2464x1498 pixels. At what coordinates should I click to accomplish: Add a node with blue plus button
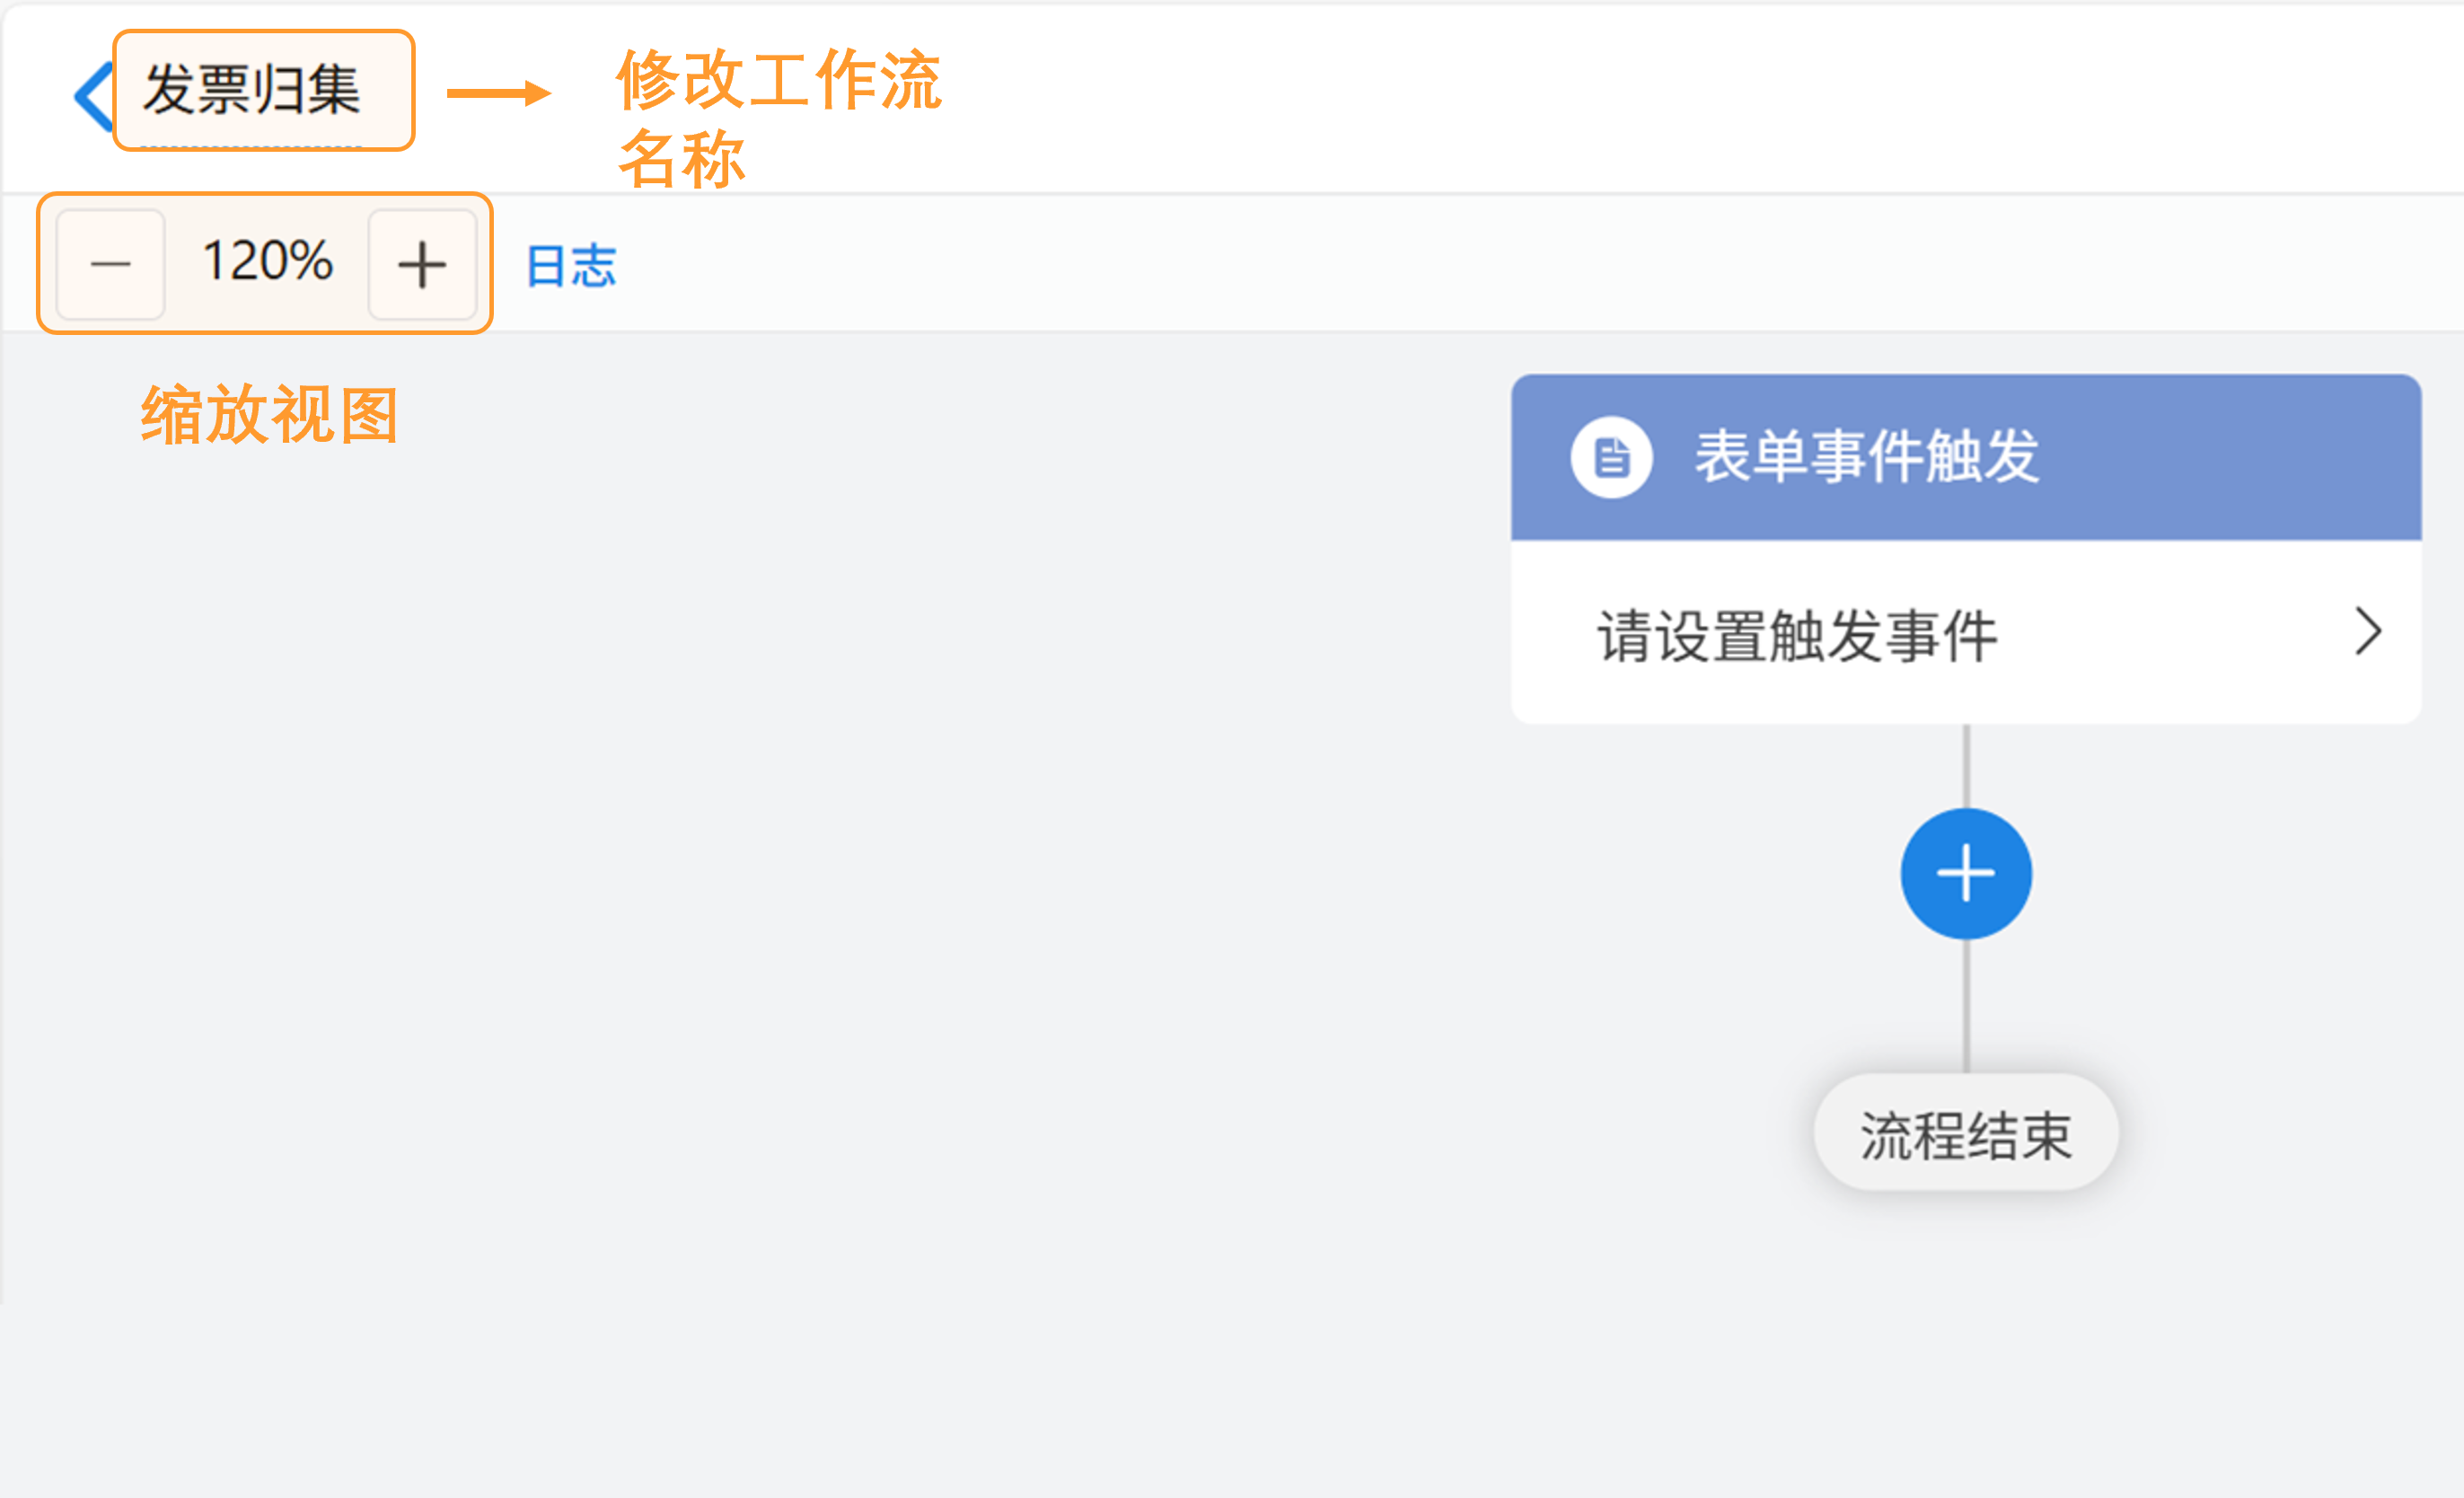1965,873
